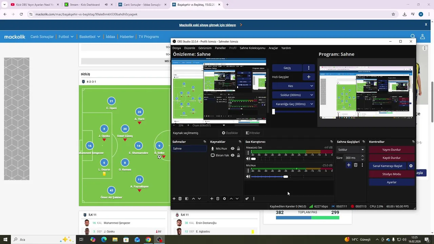Hide the Mic/Aux source visibility eye
Viewport: 434px width, 244px height.
[233, 148]
